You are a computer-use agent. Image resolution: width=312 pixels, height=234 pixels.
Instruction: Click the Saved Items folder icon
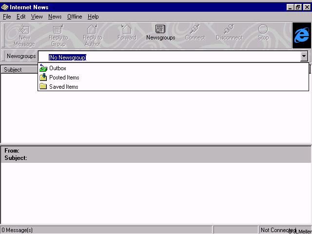[x=43, y=87]
